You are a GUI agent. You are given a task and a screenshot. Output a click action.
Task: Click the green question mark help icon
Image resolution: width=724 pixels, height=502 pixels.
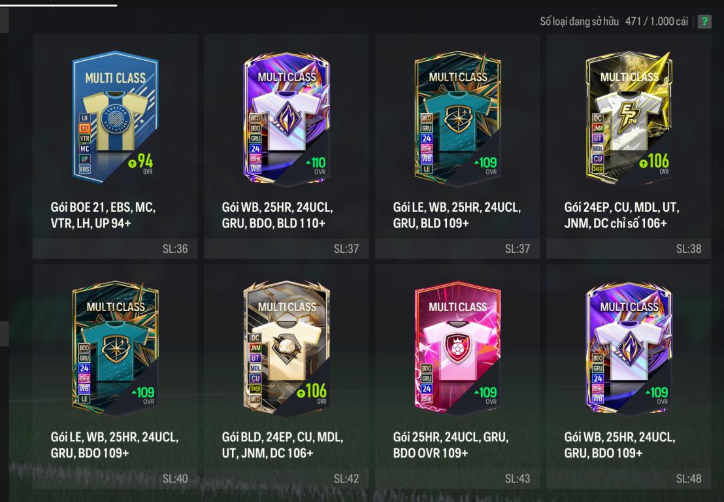(704, 22)
